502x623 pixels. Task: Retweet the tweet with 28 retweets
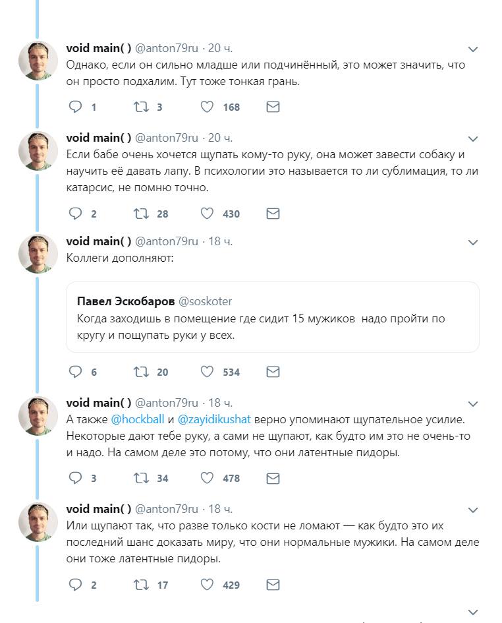[141, 214]
